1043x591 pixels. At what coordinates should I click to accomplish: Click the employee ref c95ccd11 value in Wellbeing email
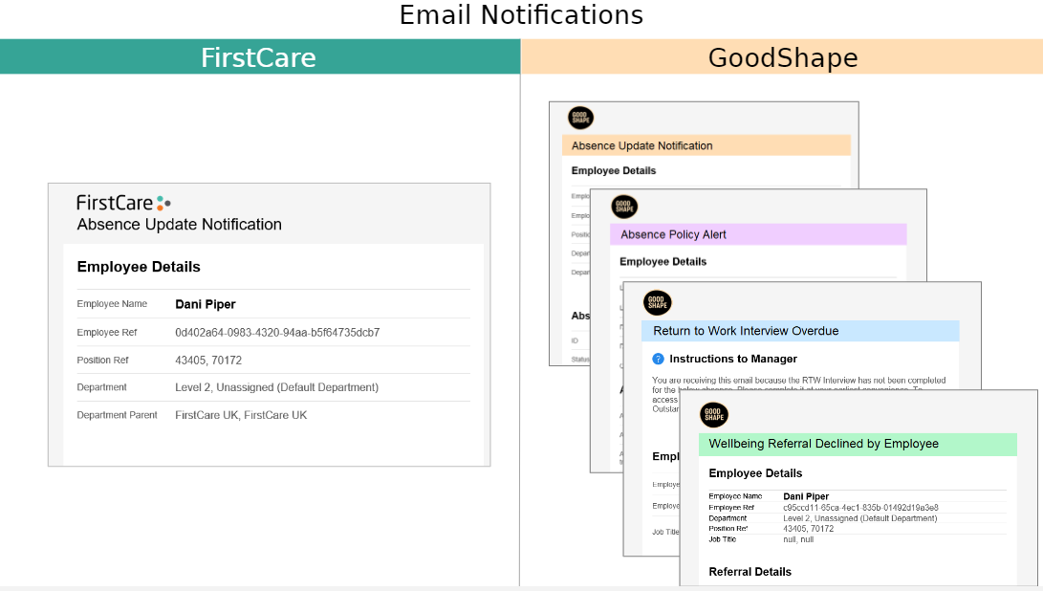[860, 508]
